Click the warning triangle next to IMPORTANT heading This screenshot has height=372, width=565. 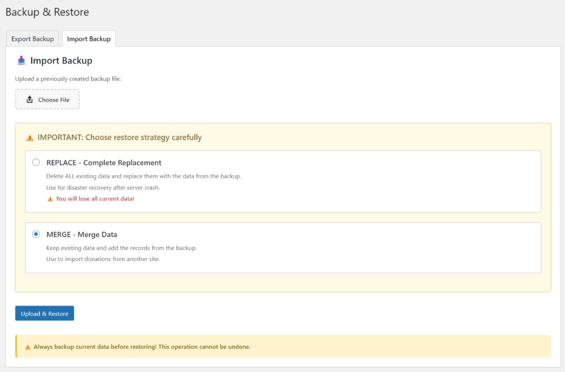(x=30, y=137)
